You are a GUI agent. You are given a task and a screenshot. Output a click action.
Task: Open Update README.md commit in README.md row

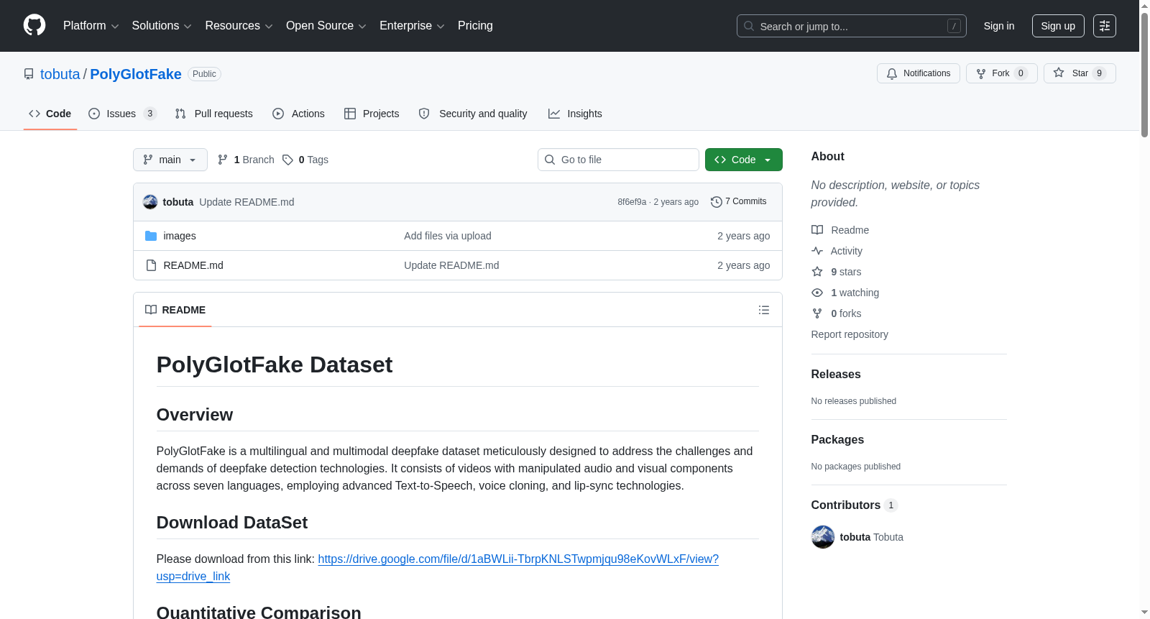click(451, 265)
